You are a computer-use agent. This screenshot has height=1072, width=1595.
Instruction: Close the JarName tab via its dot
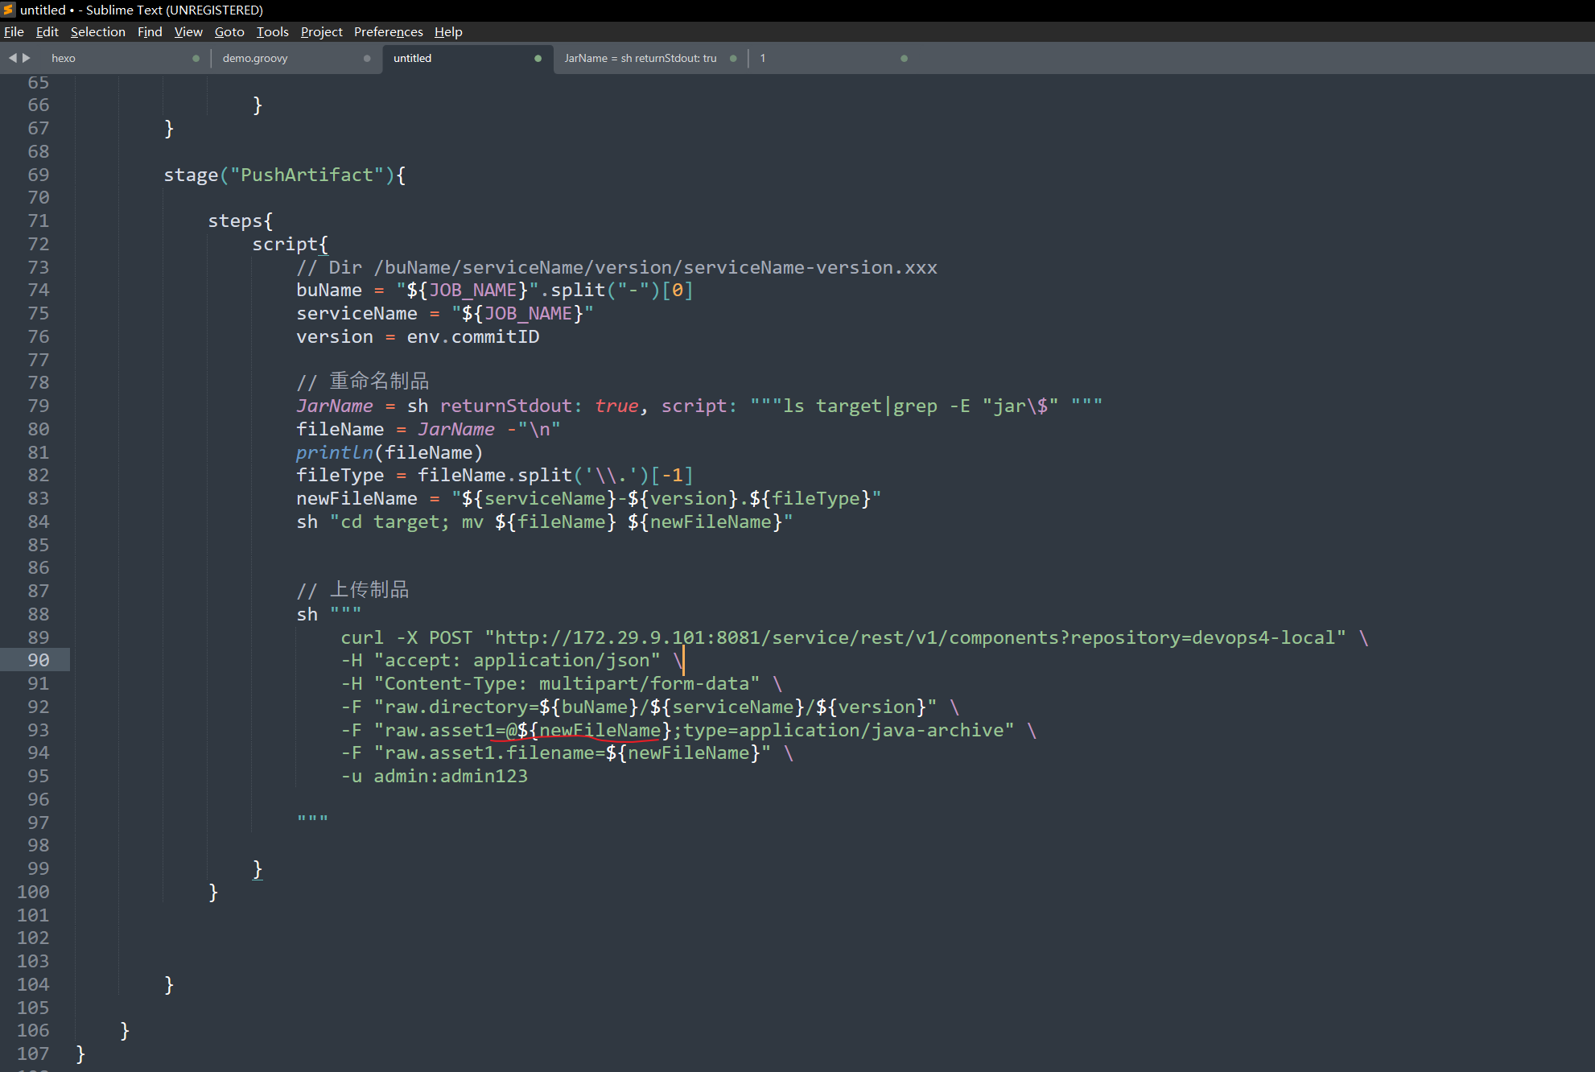tap(733, 58)
